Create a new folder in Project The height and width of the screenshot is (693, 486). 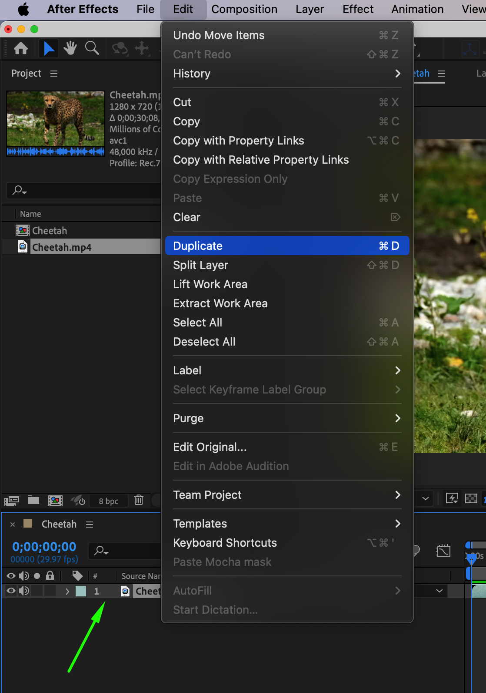click(x=33, y=500)
